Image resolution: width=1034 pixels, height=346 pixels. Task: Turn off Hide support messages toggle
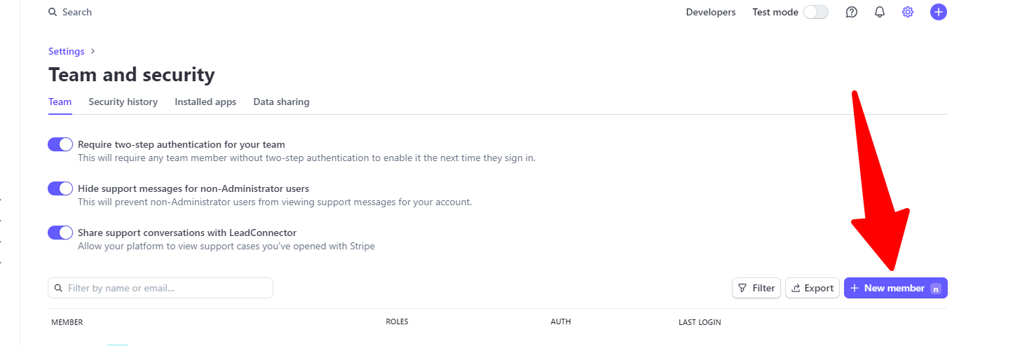pos(60,188)
